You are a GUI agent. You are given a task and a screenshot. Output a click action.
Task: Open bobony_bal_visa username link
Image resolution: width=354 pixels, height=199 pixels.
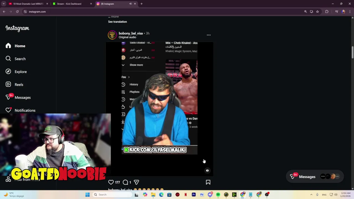(131, 33)
